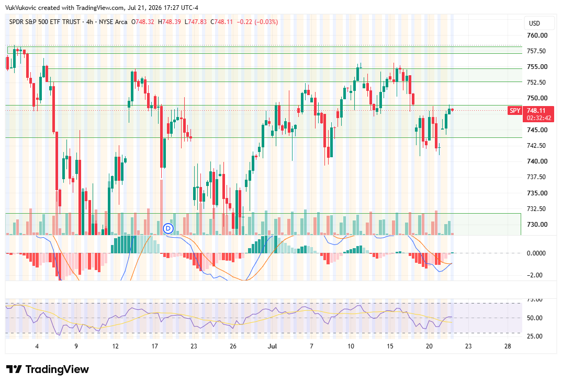
Task: Click the SPDR S&P 500 ETF TRUST title
Action: (45, 22)
